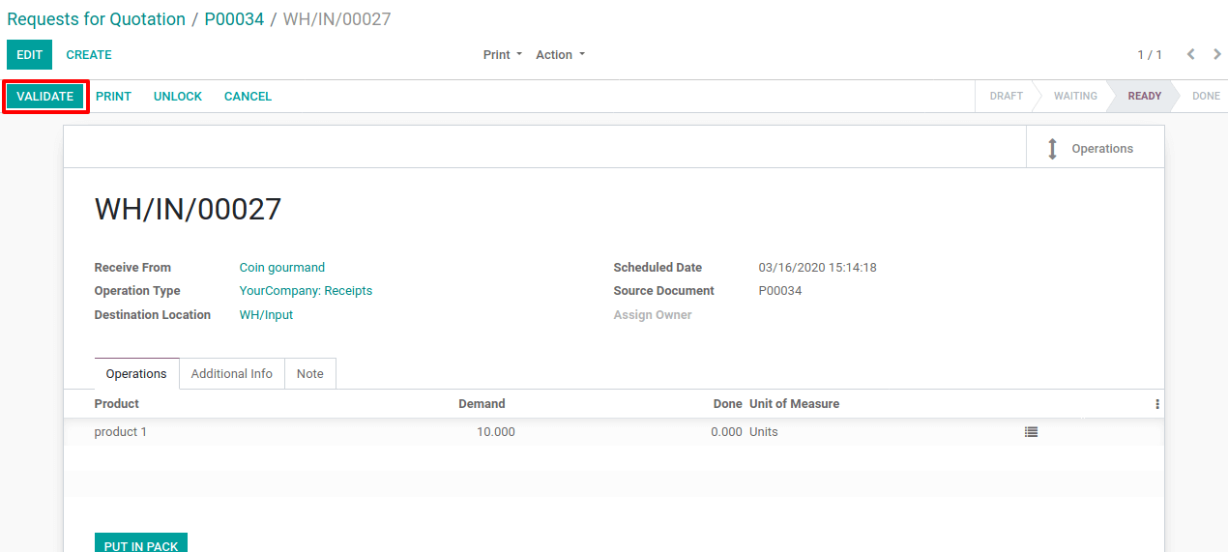Click the scheduled date 03/16/2020 15:14:18
The height and width of the screenshot is (552, 1228).
pos(817,268)
